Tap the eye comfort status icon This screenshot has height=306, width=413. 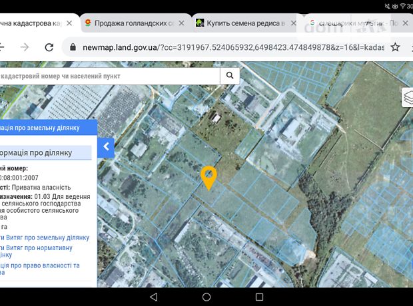(x=395, y=6)
